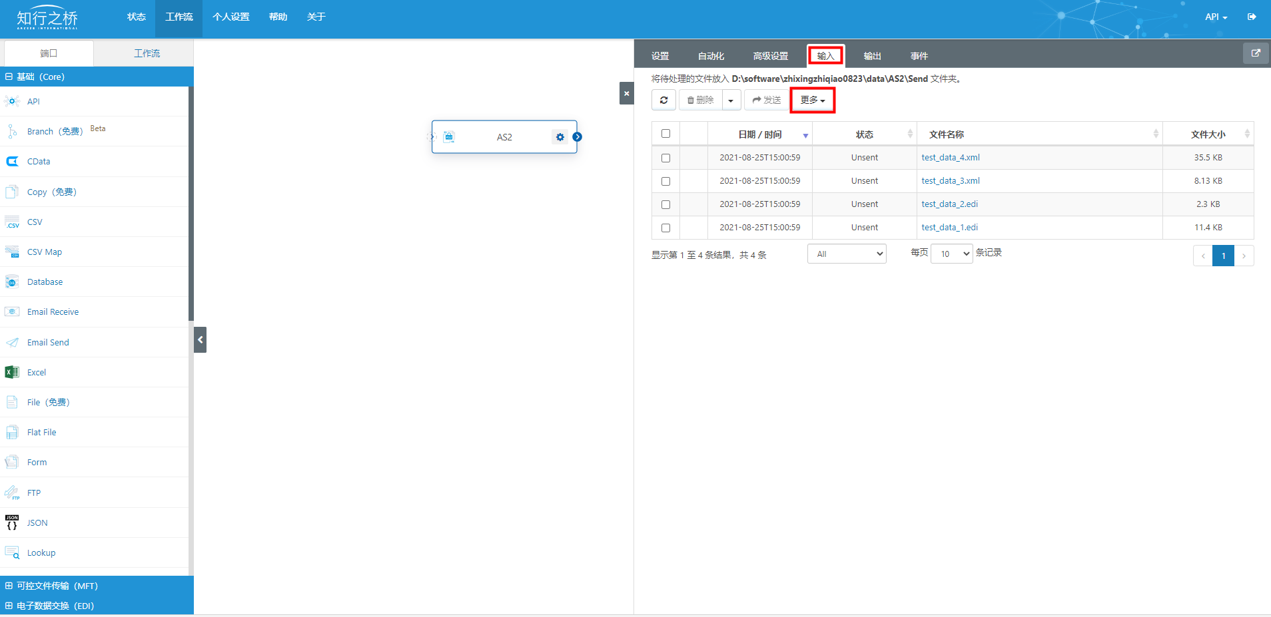The height and width of the screenshot is (617, 1271).
Task: Click the Copy connector icon
Action: 12,192
